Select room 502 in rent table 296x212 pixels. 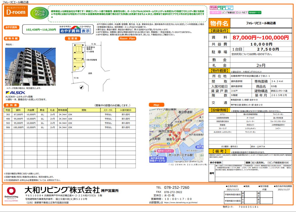(70, 123)
